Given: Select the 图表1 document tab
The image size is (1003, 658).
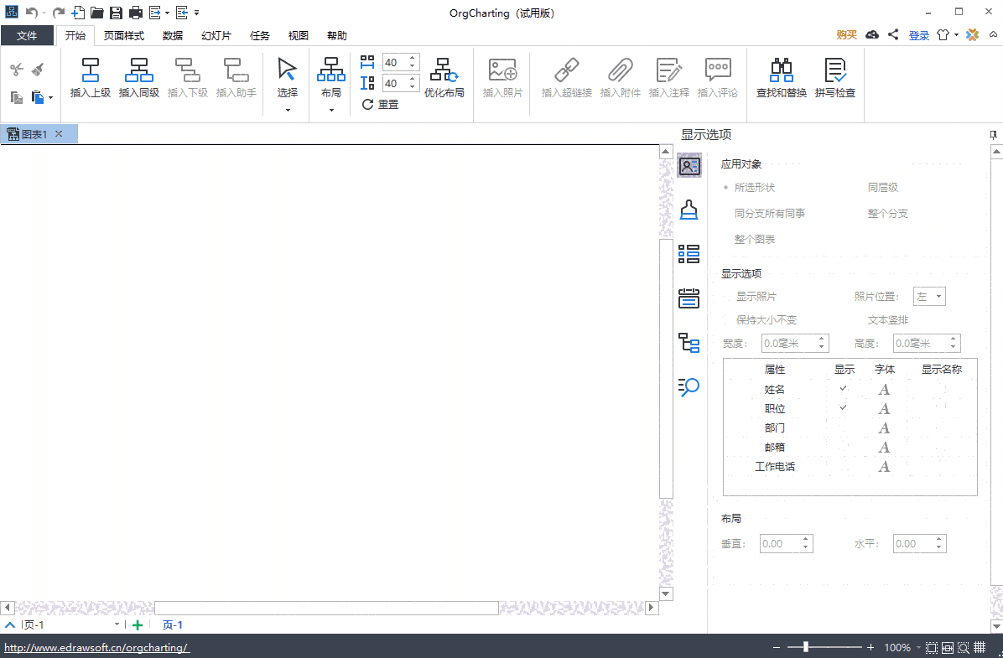Looking at the screenshot, I should tap(34, 133).
